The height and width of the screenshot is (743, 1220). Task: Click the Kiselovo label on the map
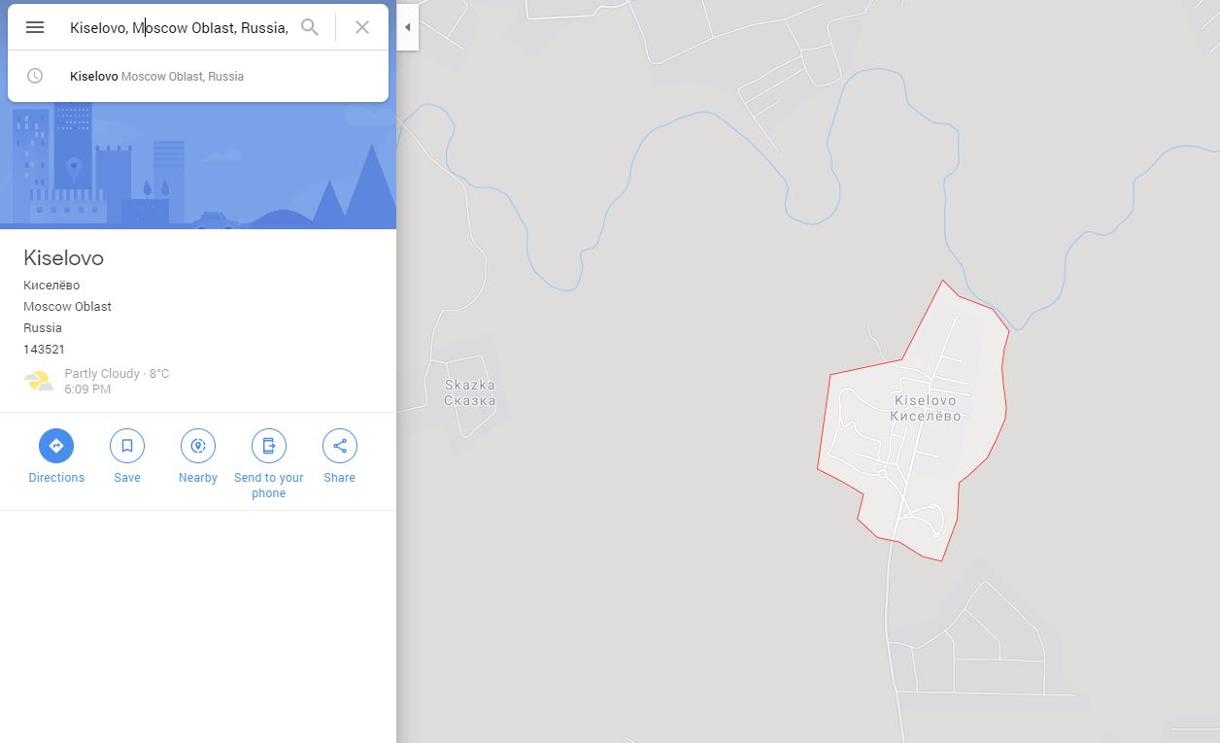[x=925, y=408]
